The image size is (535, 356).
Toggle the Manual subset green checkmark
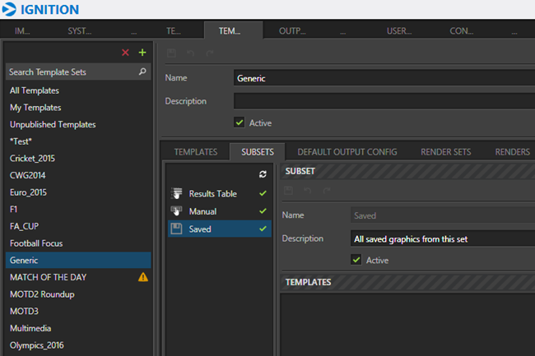coord(263,211)
